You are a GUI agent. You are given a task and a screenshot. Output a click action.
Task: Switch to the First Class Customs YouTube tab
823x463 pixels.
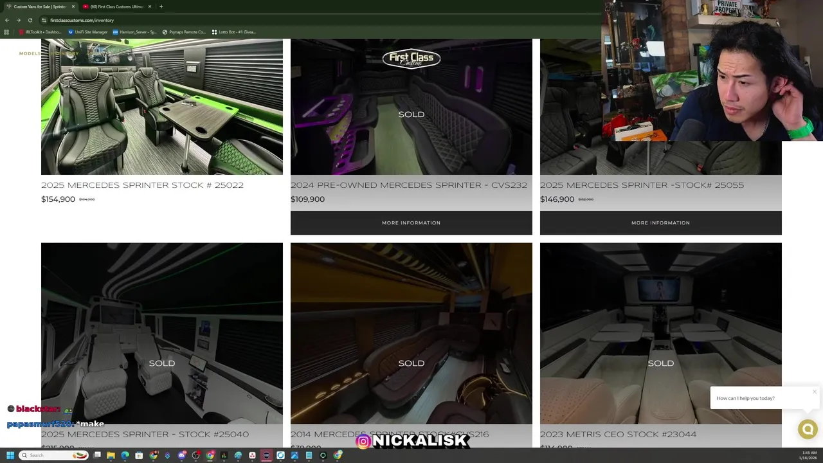[116, 6]
